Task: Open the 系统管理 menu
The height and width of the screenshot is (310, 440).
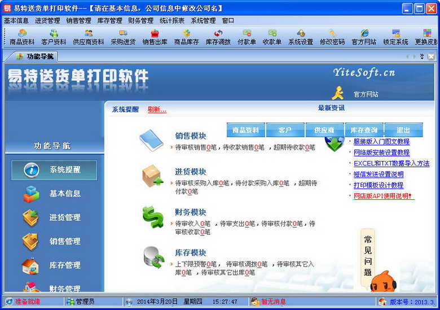Action: pyautogui.click(x=203, y=20)
